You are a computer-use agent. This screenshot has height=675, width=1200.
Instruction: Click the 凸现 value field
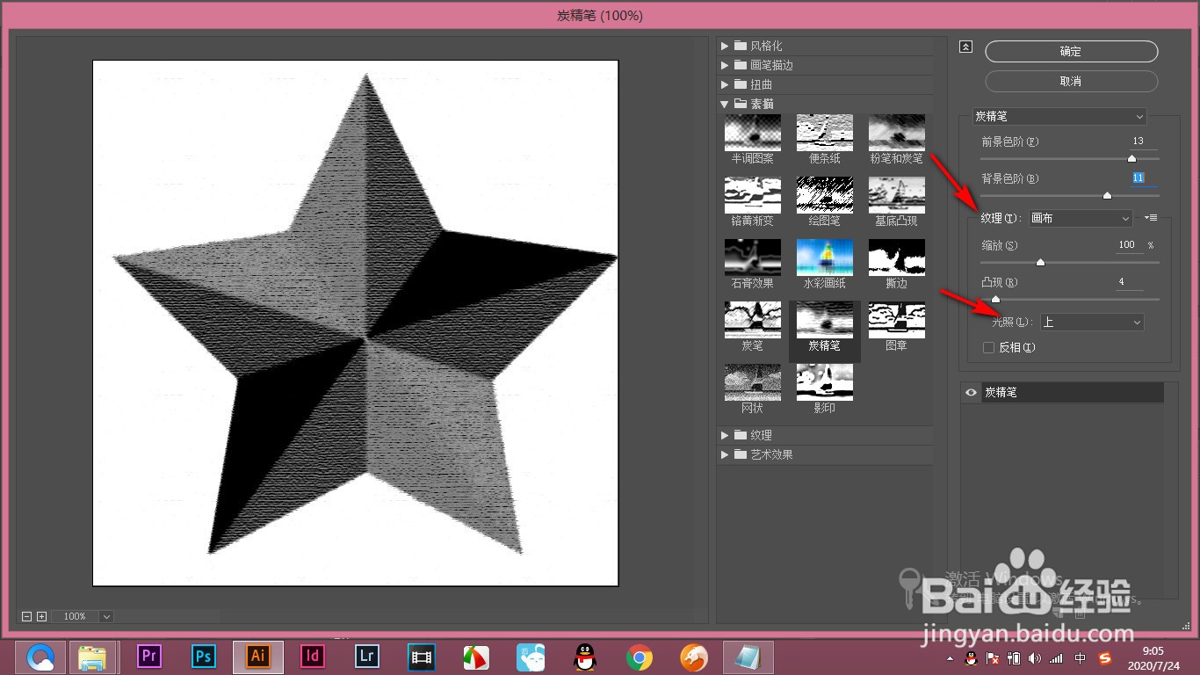click(x=1128, y=282)
